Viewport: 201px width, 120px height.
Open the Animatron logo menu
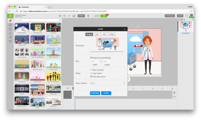tap(10, 16)
